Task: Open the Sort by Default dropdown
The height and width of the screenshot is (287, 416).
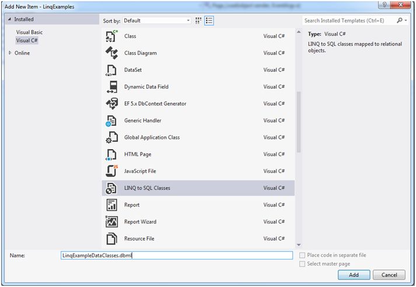Action: (x=156, y=20)
